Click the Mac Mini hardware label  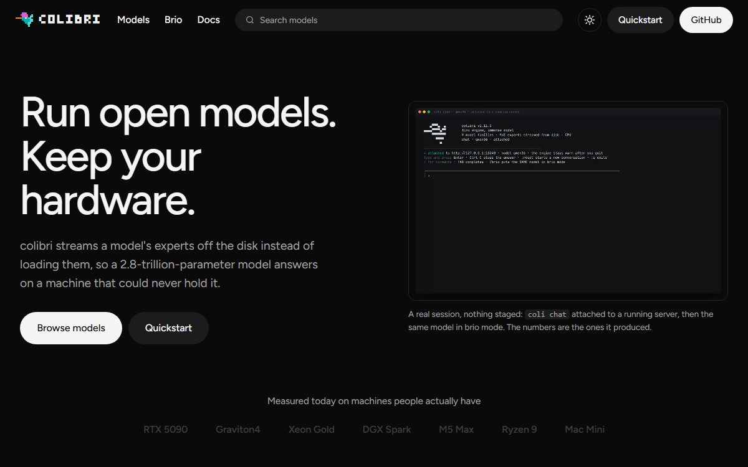(x=585, y=429)
